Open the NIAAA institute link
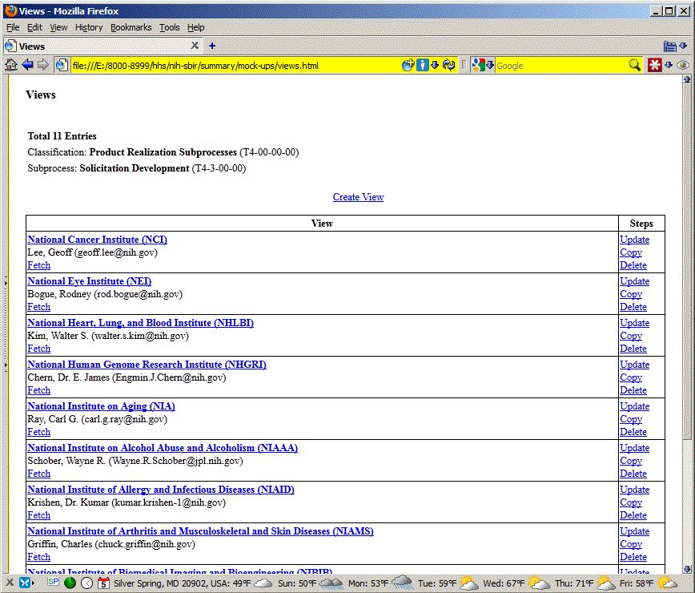Screen dimensions: 695x593 pos(163,448)
